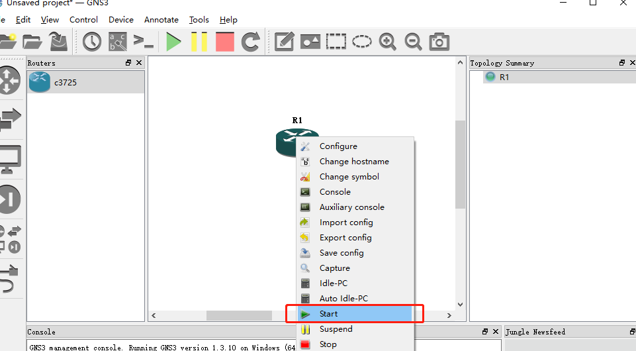
Task: Open the Tools menu
Action: pyautogui.click(x=199, y=19)
